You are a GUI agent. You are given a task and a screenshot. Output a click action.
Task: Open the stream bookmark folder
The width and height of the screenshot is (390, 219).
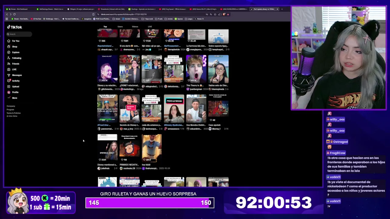116,19
